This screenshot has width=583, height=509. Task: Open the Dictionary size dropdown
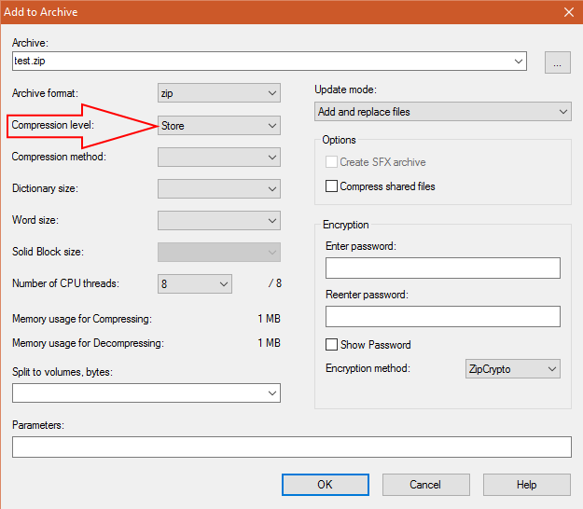pos(219,188)
